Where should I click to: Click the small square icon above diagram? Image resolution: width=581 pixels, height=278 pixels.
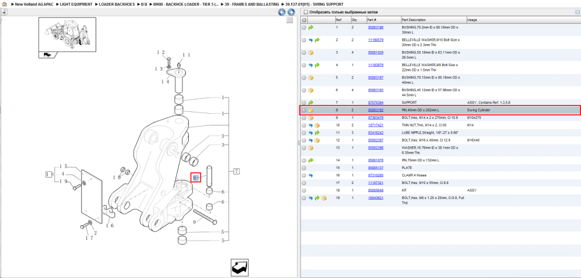coord(290,21)
